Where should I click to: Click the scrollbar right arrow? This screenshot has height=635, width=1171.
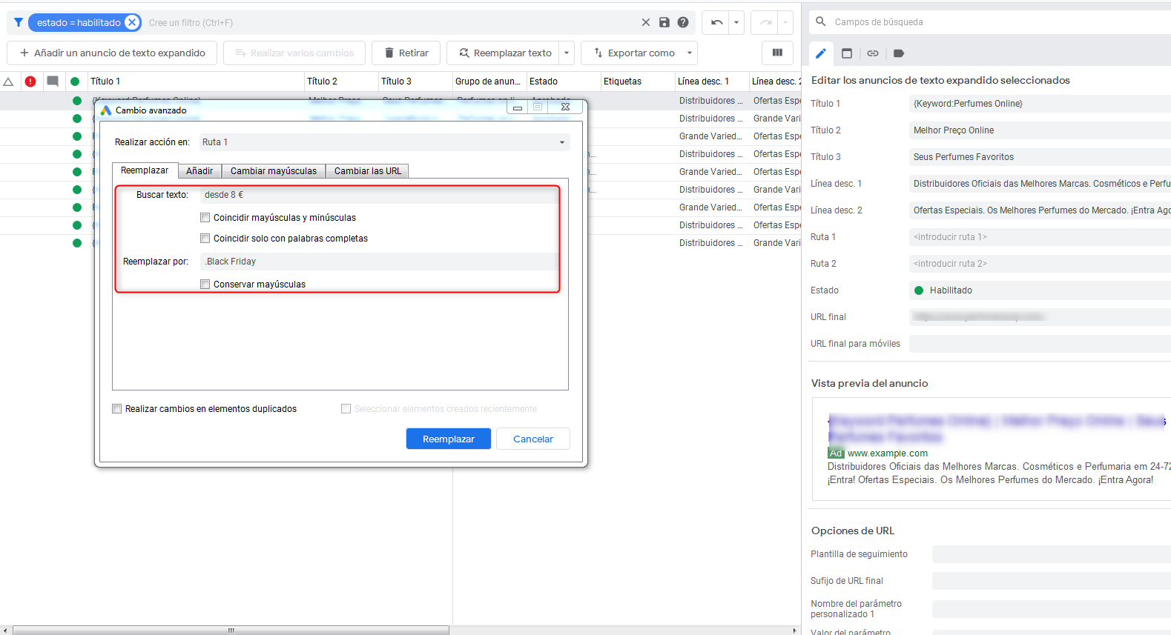pyautogui.click(x=794, y=631)
